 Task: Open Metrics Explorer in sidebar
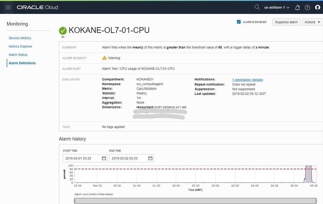pyautogui.click(x=21, y=46)
